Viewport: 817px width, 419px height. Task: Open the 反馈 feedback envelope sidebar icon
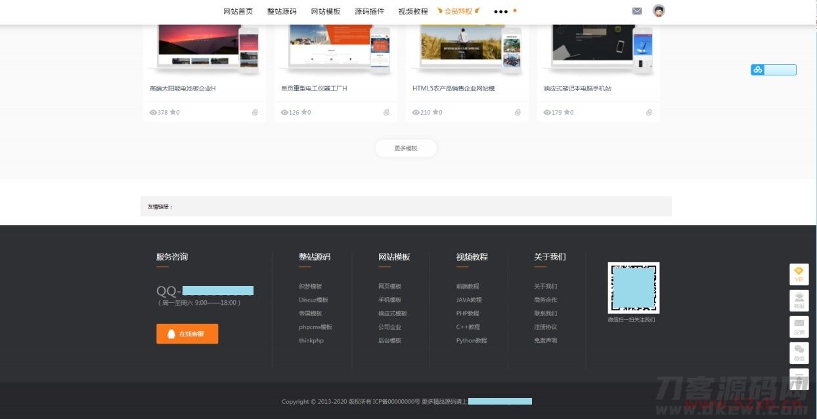(799, 327)
